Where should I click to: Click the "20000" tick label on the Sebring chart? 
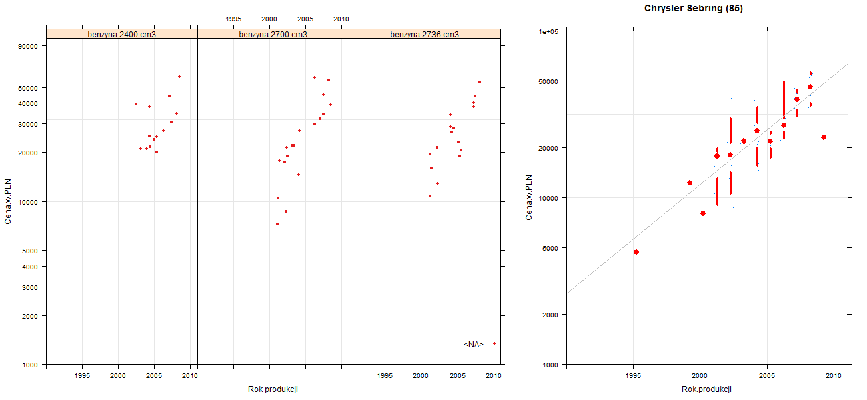[548, 147]
